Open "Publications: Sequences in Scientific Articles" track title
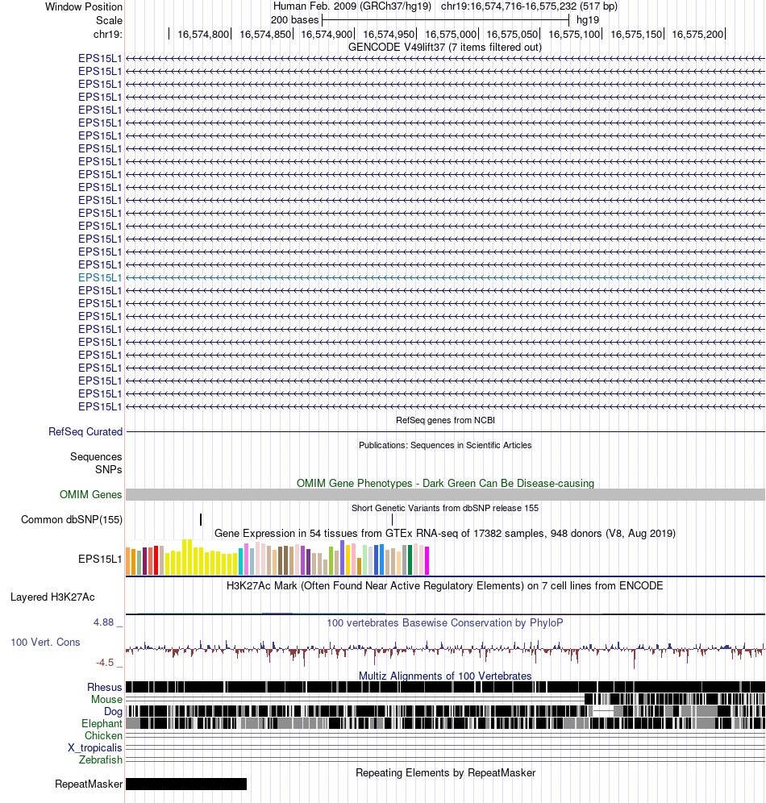The height and width of the screenshot is (803, 766). (x=445, y=445)
